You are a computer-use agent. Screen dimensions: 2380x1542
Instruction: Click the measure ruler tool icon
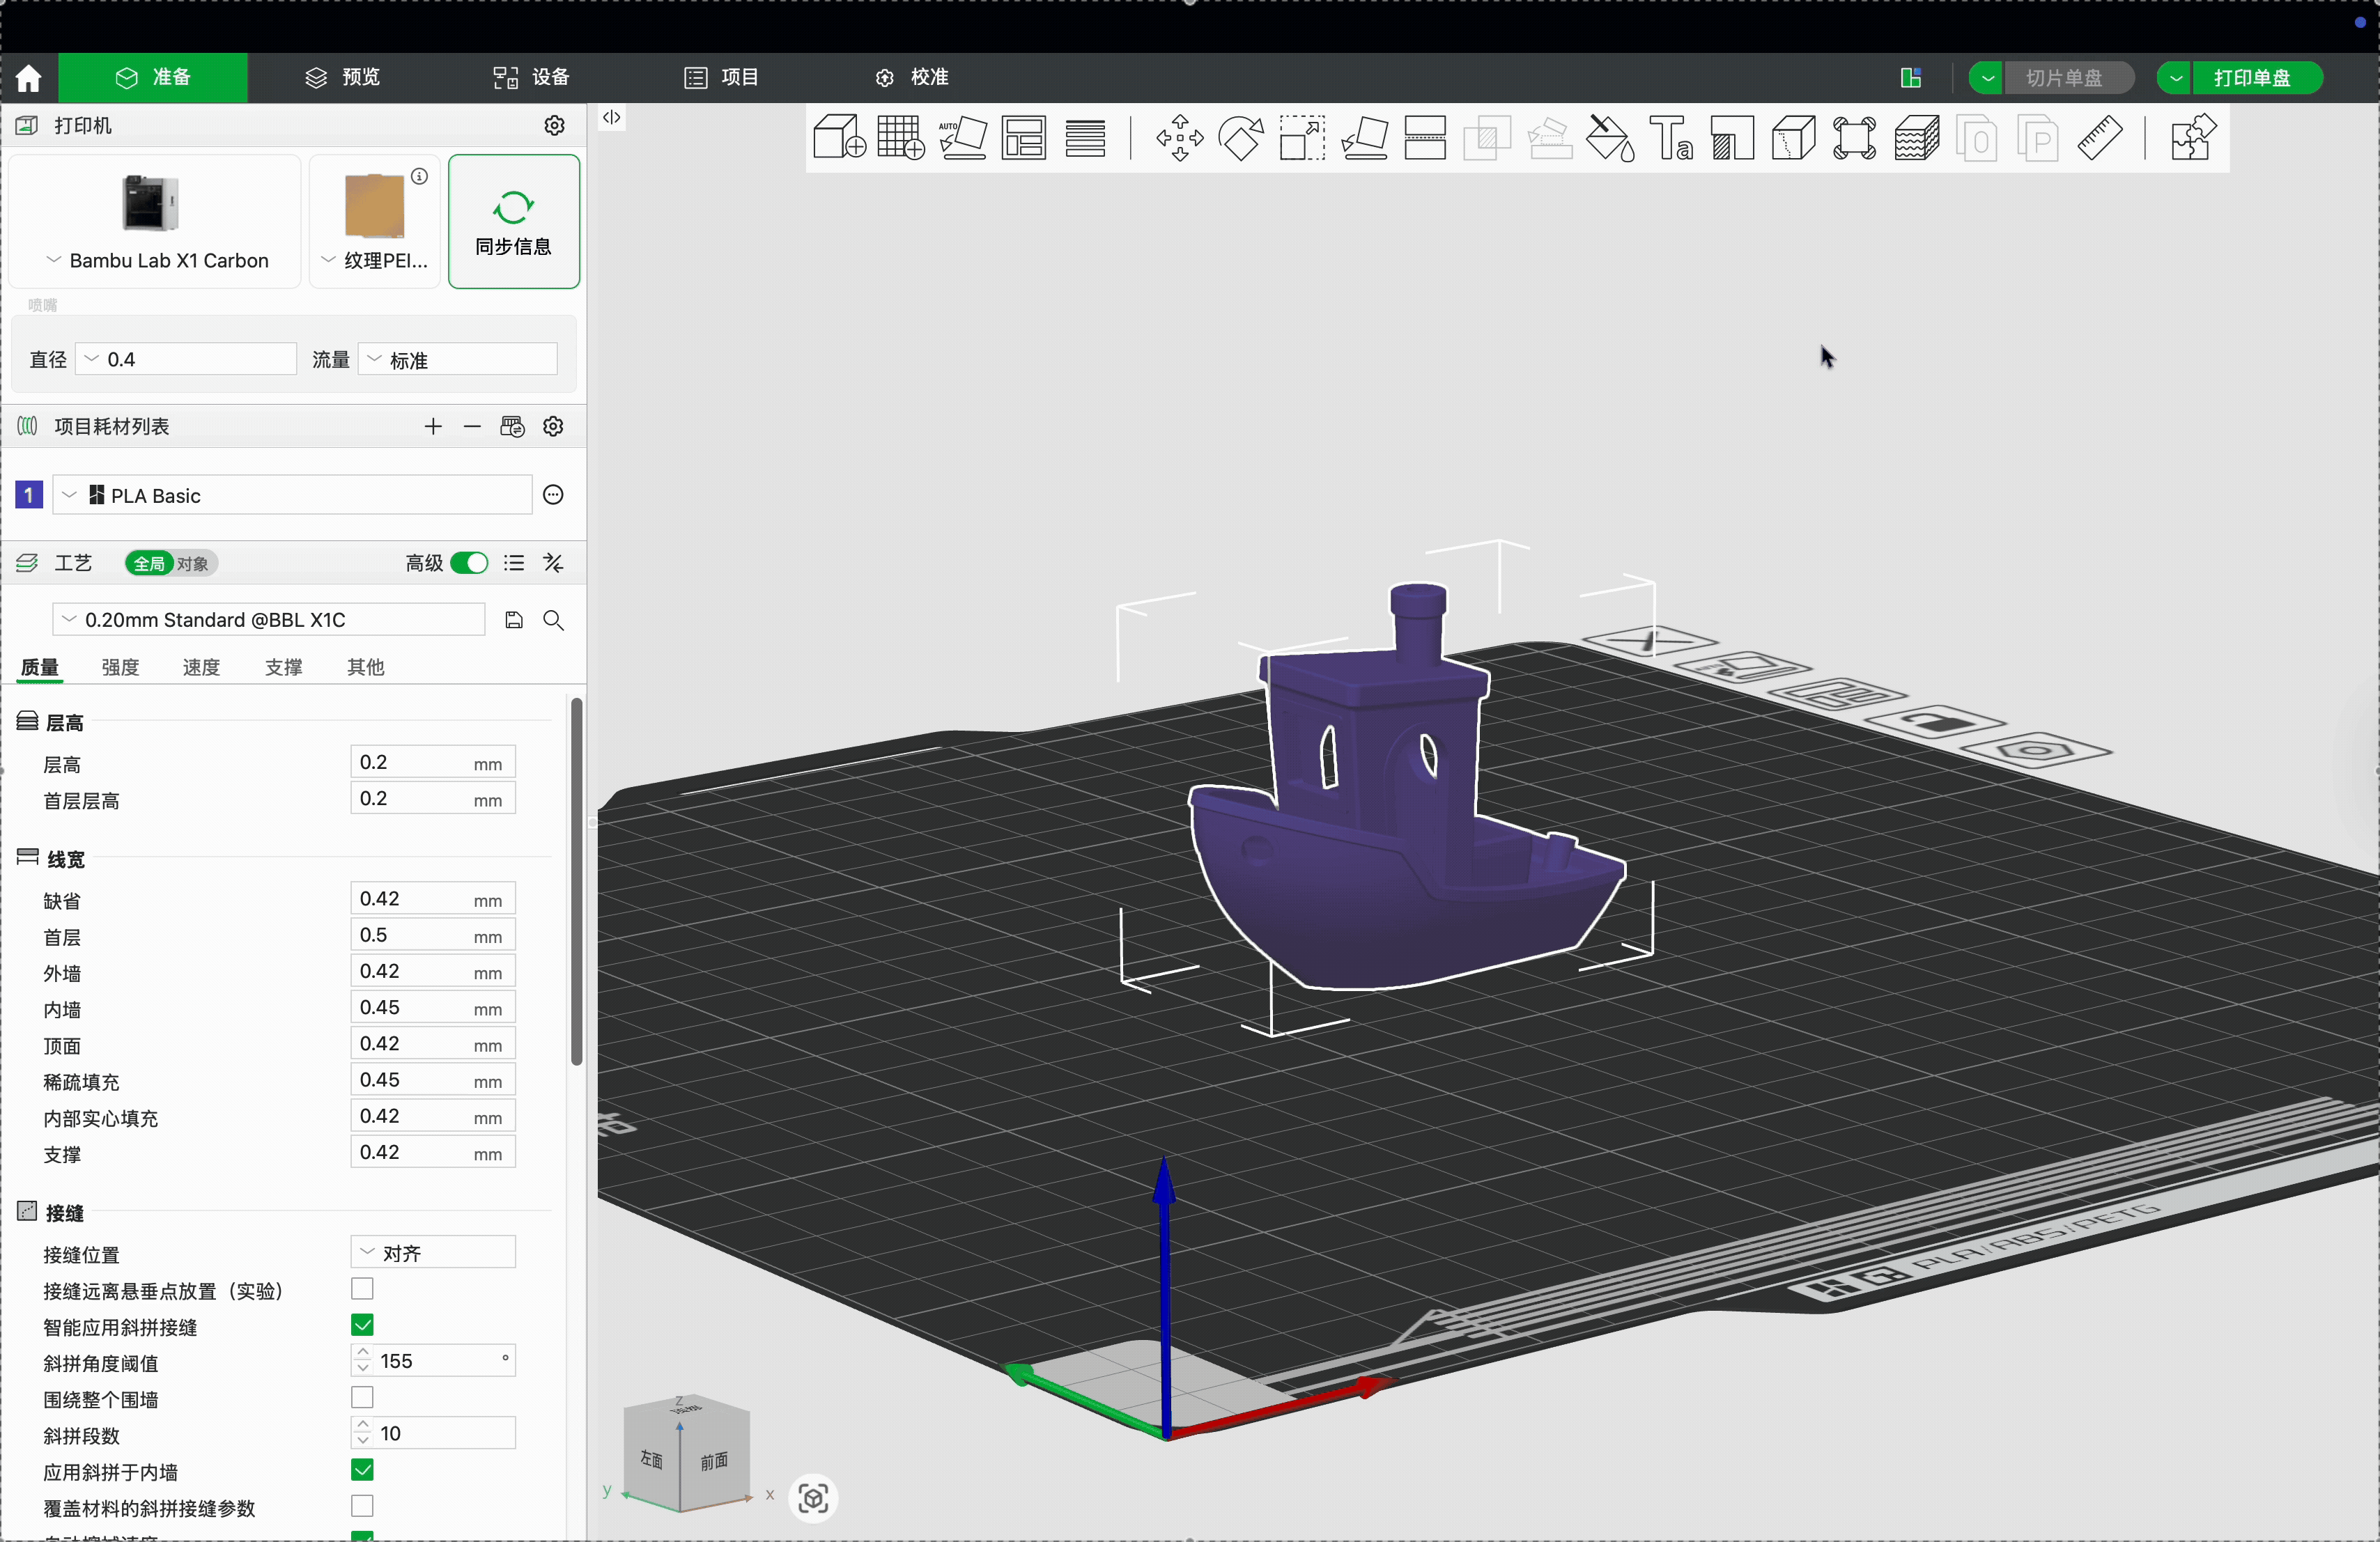point(2099,138)
